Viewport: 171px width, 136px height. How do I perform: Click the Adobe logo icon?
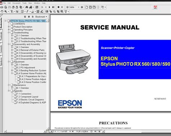(x=155, y=7)
